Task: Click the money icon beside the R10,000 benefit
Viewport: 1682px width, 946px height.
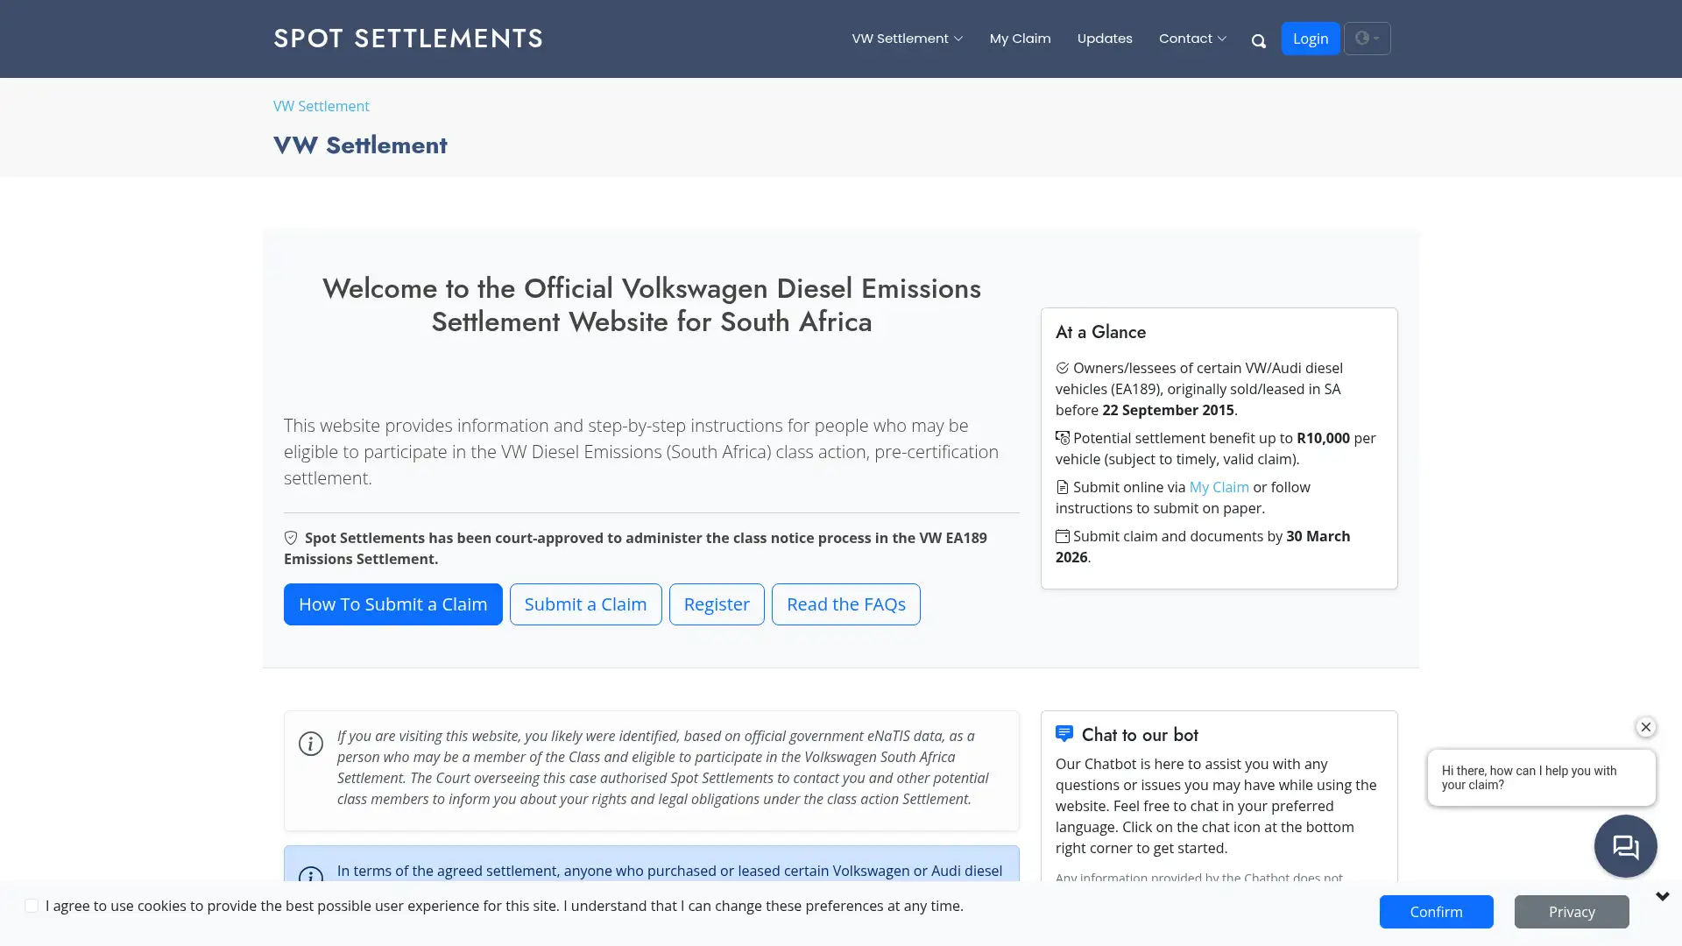Action: point(1063,437)
